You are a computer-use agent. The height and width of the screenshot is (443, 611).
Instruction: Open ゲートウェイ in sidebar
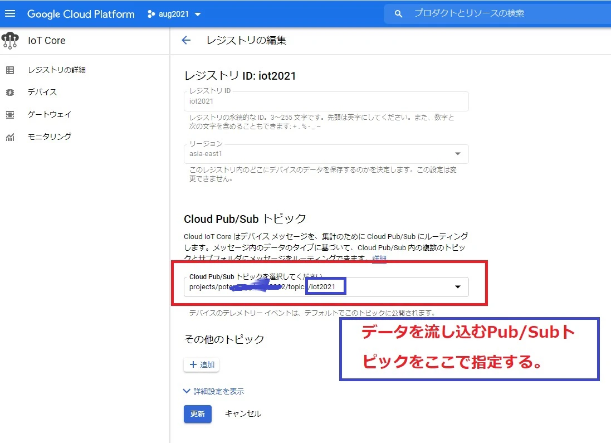(50, 114)
